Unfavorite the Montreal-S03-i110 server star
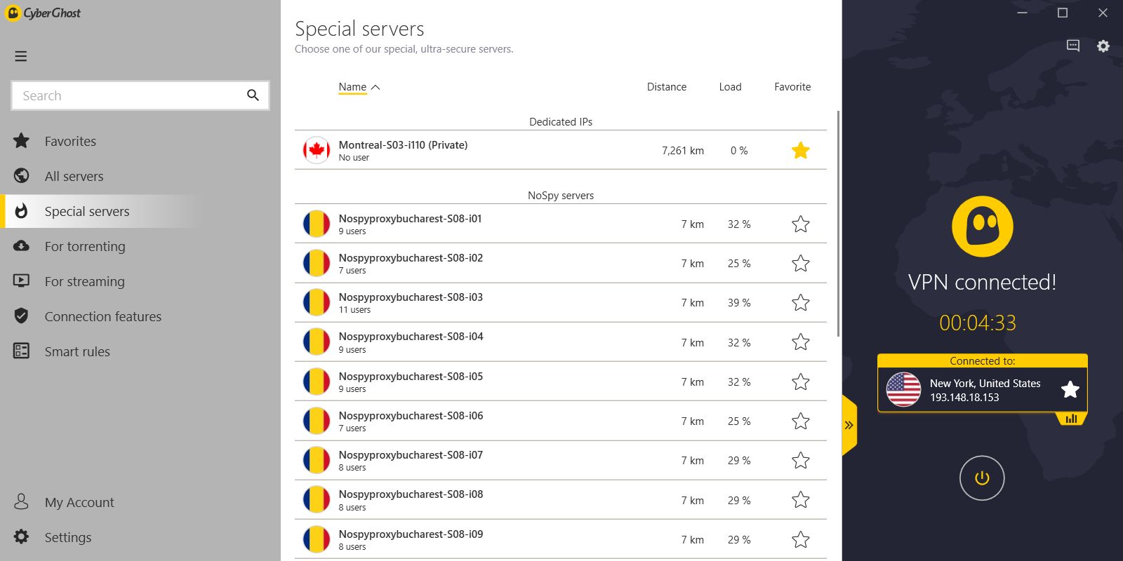1123x561 pixels. click(x=800, y=150)
